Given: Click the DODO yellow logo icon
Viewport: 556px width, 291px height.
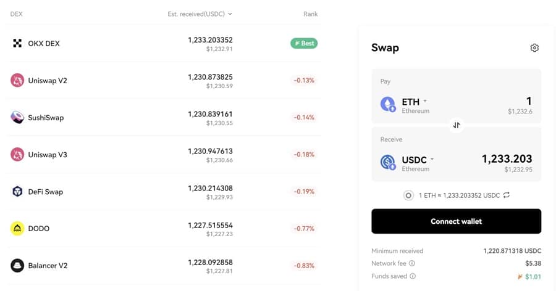Looking at the screenshot, I should tap(17, 228).
